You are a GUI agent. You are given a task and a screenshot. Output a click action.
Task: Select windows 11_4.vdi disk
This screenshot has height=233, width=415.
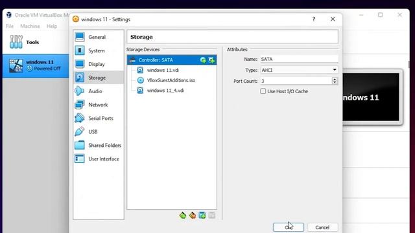tap(165, 91)
